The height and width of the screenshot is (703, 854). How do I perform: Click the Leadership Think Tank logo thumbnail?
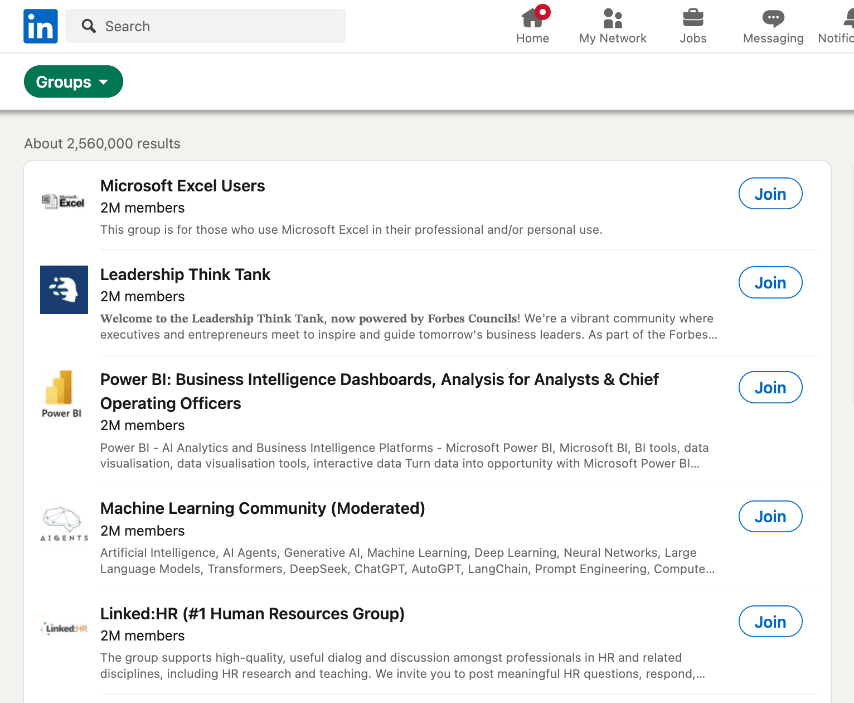tap(64, 290)
